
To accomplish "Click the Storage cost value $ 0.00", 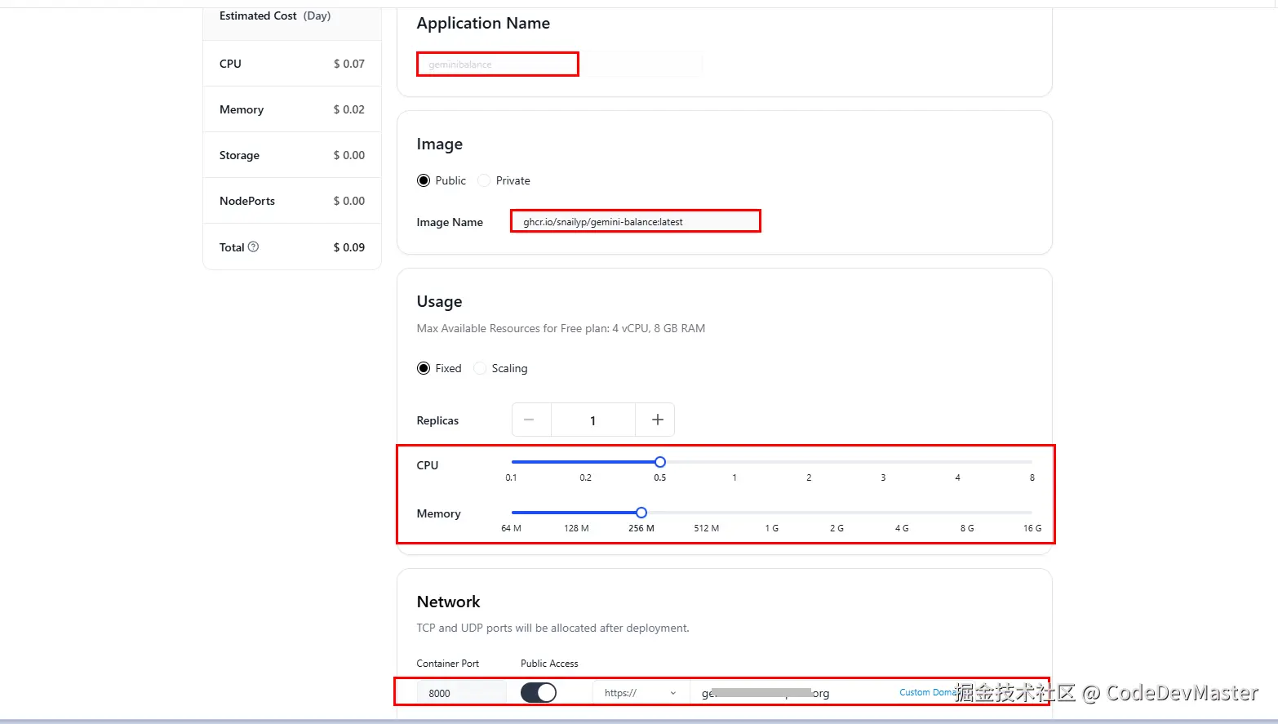I will 349,155.
